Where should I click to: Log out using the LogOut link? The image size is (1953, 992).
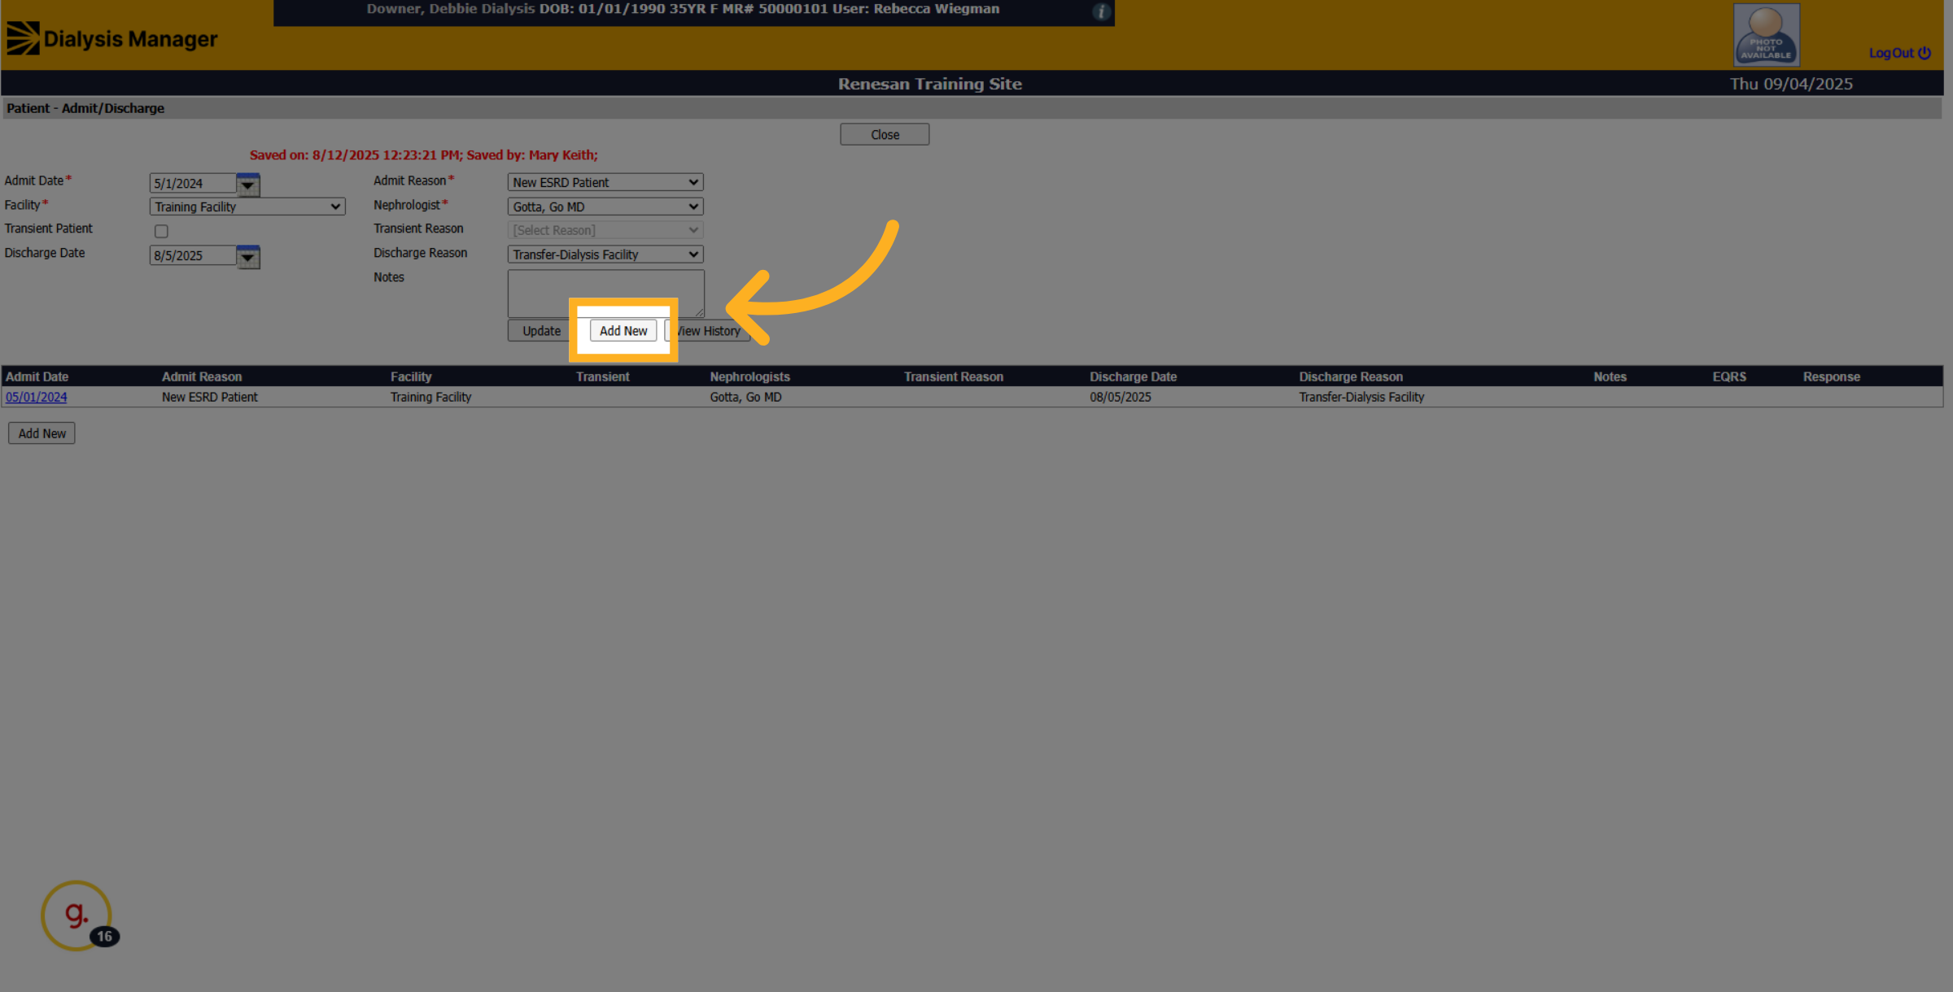(1899, 53)
